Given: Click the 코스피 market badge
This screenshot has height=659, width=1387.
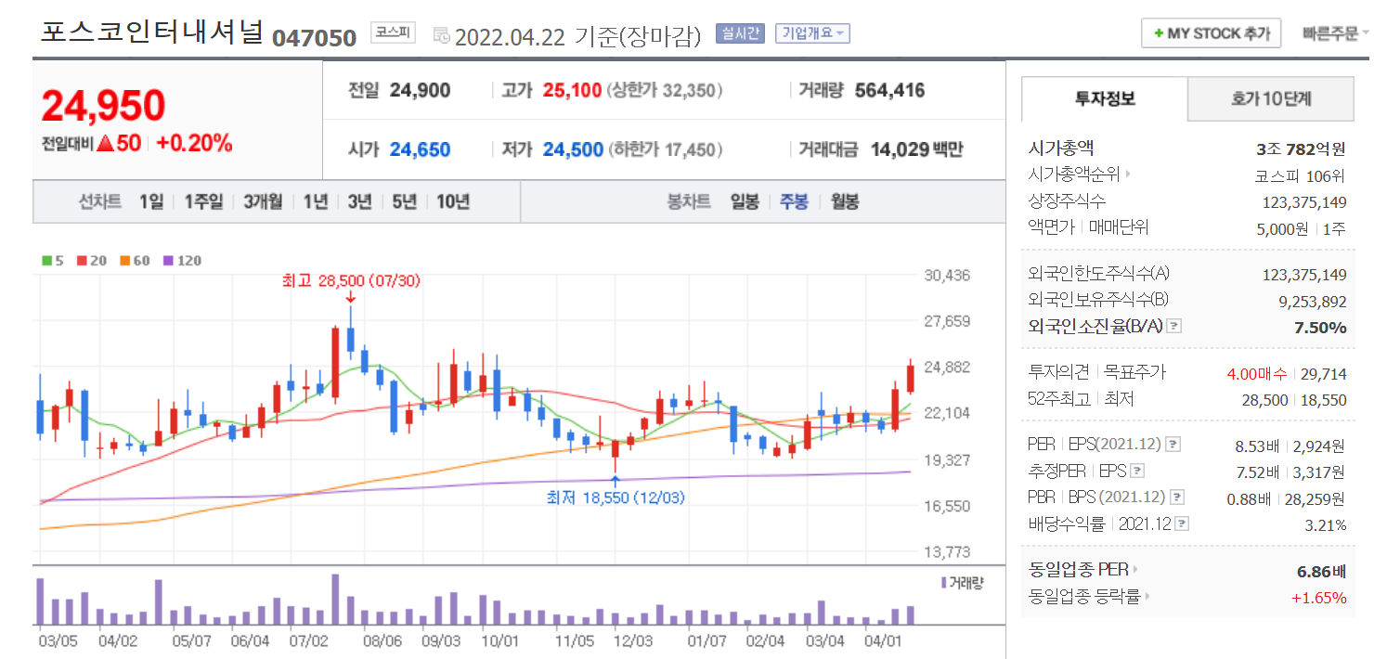Looking at the screenshot, I should [394, 32].
